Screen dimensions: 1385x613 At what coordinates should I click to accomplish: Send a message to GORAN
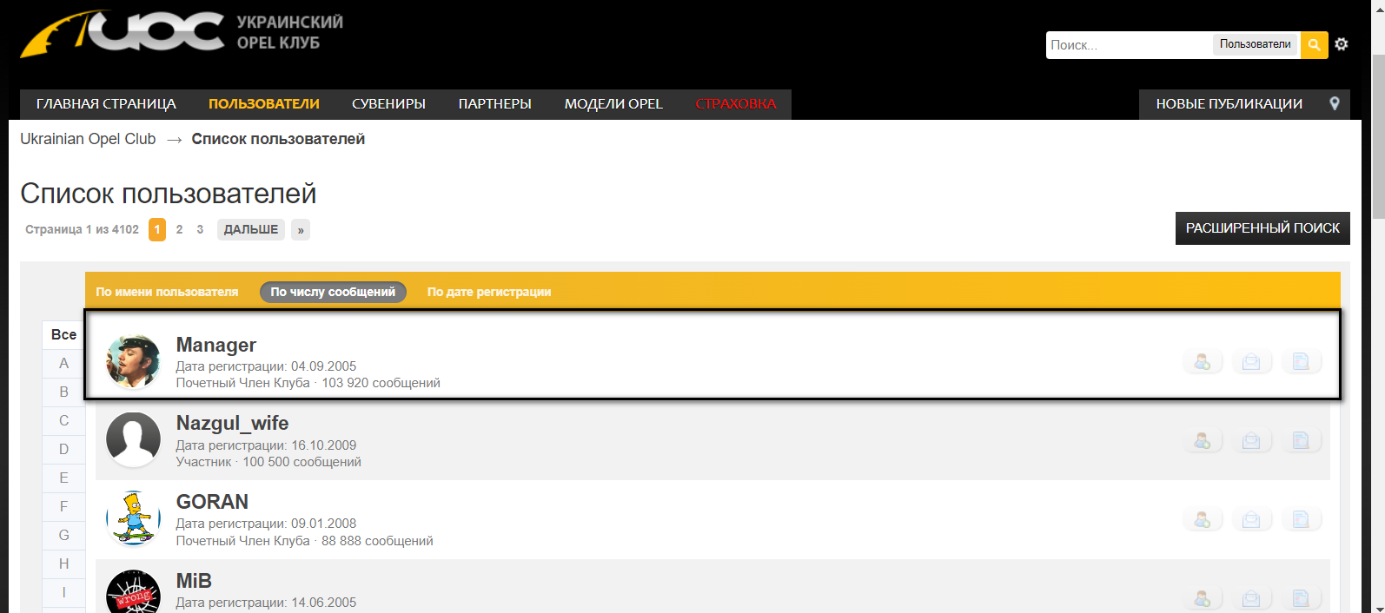[1251, 519]
